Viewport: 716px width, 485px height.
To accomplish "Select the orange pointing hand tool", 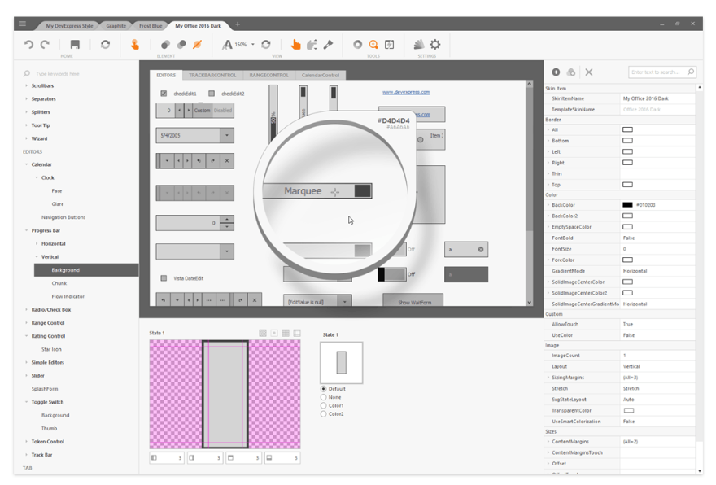I will (296, 44).
